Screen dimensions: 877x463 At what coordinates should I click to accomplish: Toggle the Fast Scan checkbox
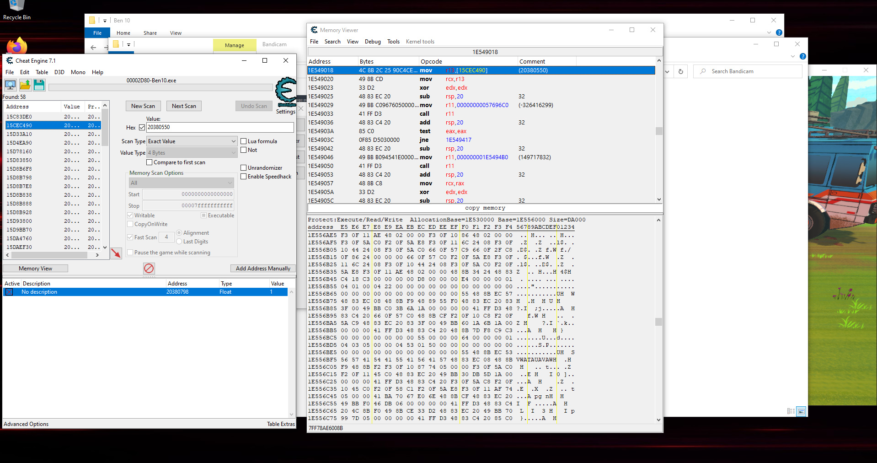point(130,237)
